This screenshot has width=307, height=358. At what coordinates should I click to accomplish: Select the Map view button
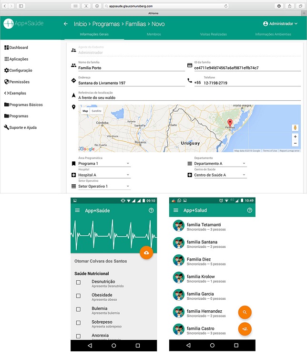[x=85, y=111]
